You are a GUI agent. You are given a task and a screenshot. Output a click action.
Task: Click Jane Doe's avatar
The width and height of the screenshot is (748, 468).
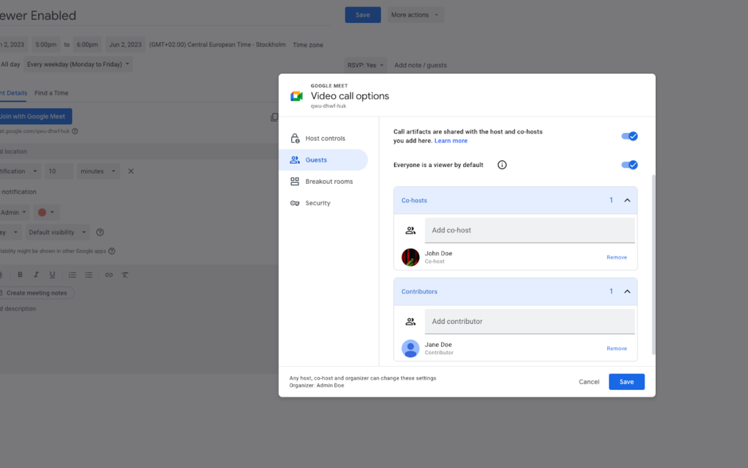(x=410, y=348)
